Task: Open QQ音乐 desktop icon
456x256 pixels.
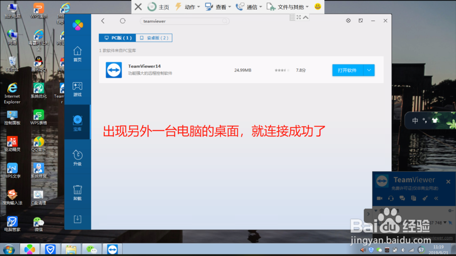Action: pos(39,144)
